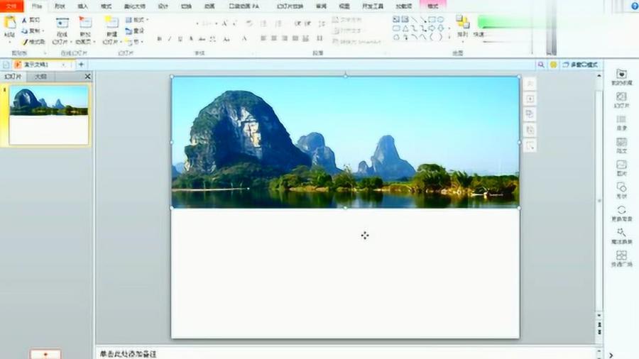Open the Shapes icon in right sidebar
The width and height of the screenshot is (639, 359).
tap(621, 187)
